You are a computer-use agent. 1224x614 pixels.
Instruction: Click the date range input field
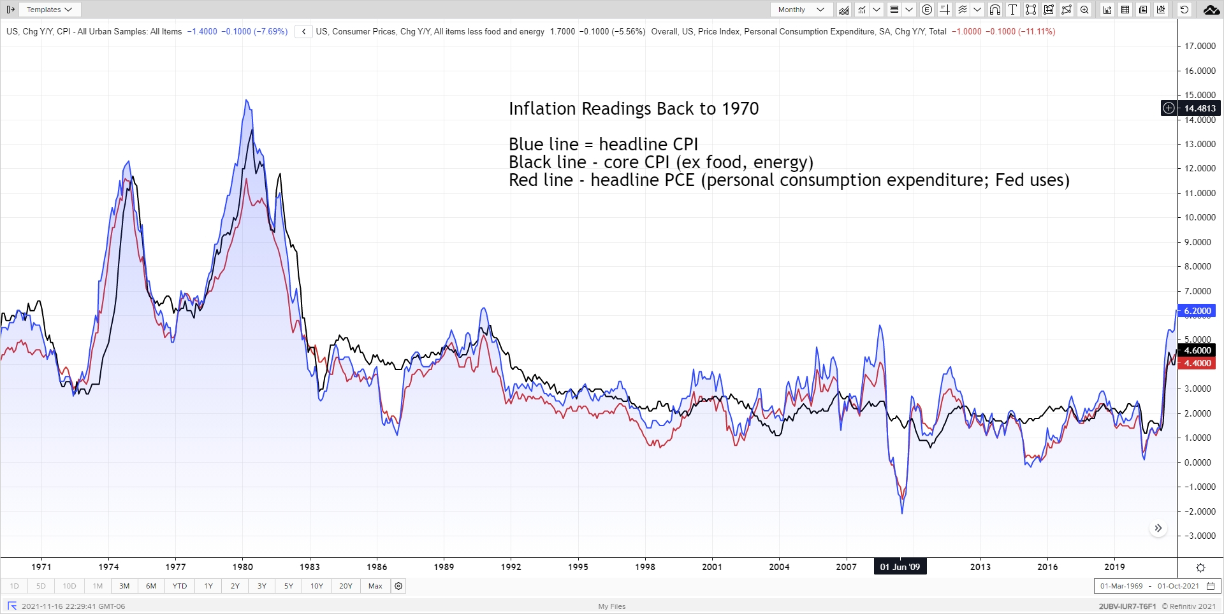coord(1149,586)
